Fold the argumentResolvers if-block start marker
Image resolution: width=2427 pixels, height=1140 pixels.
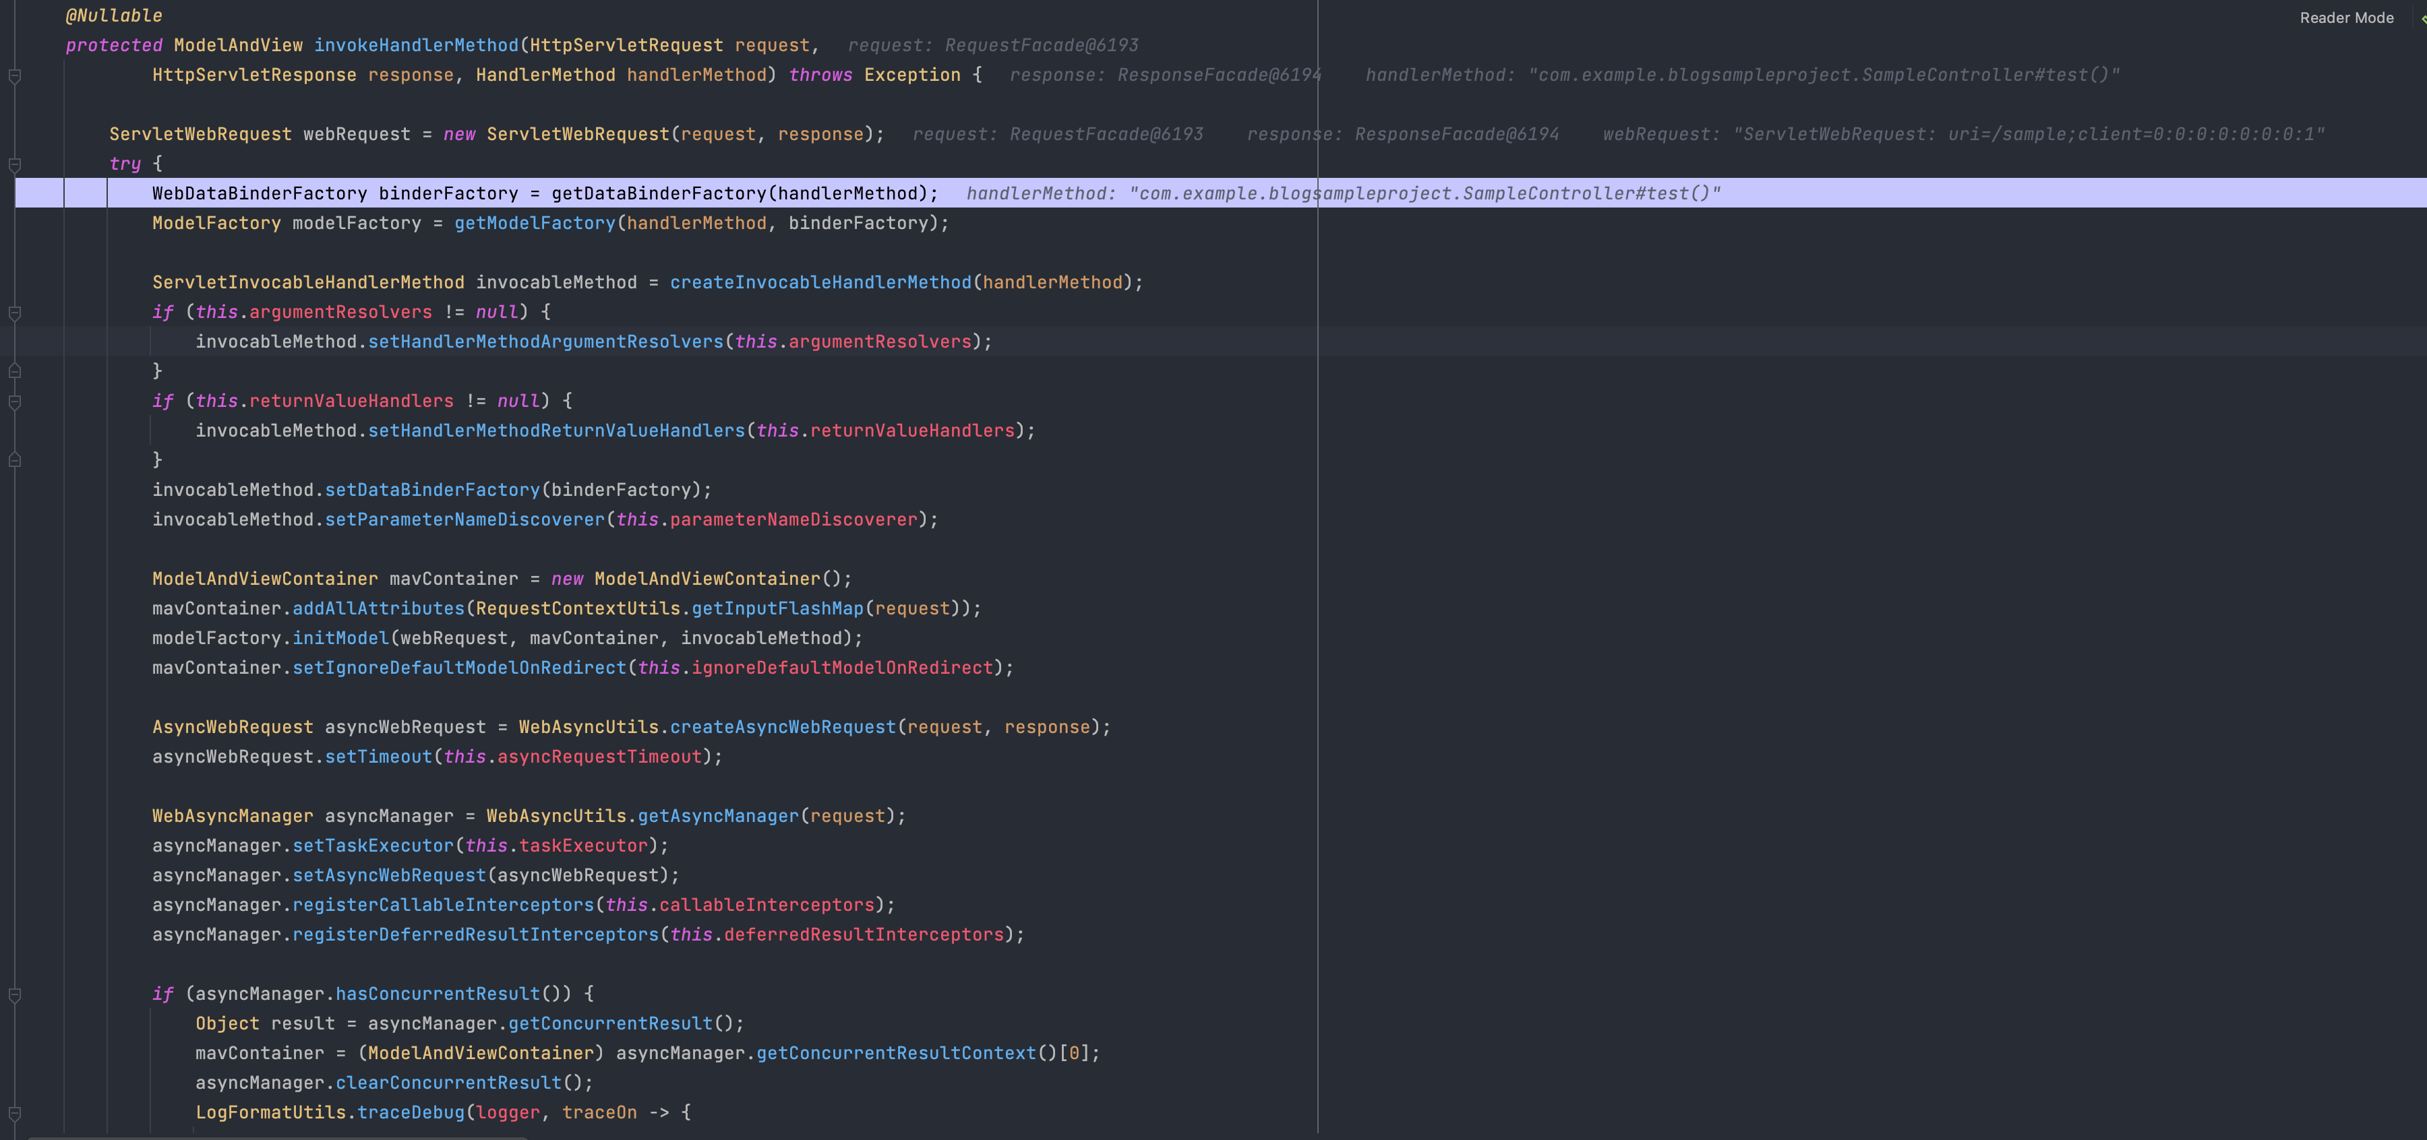pos(15,313)
